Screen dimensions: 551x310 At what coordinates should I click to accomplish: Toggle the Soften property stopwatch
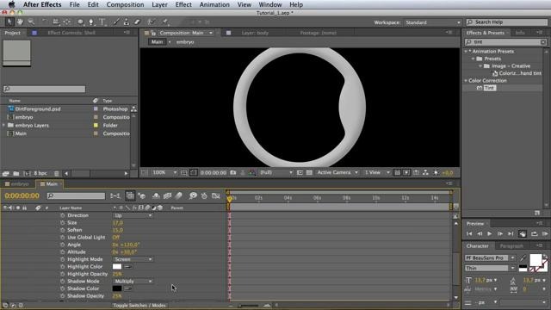(x=63, y=230)
